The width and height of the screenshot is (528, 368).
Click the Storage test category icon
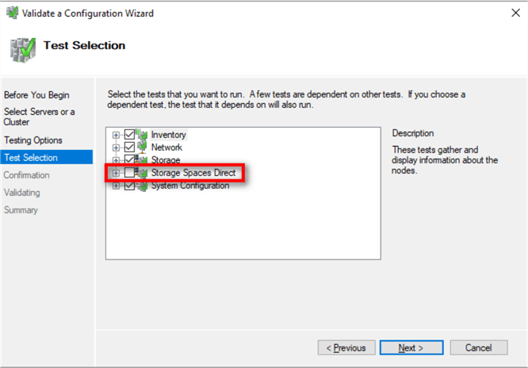pyautogui.click(x=142, y=159)
